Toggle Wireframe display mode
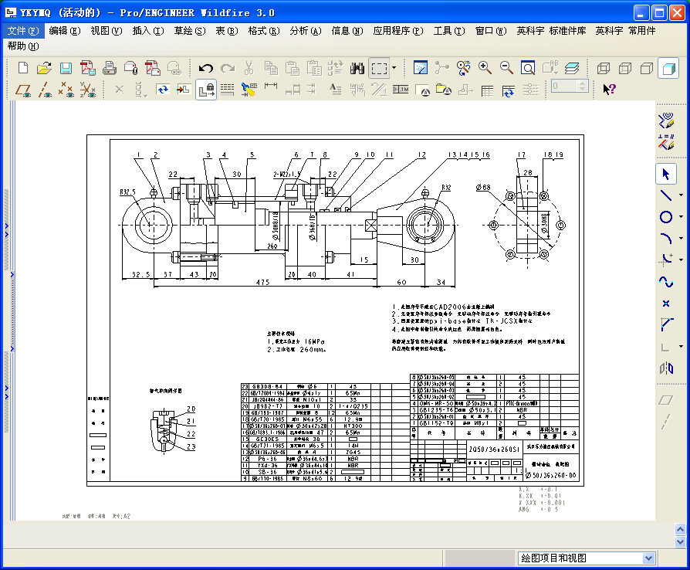 [x=604, y=68]
